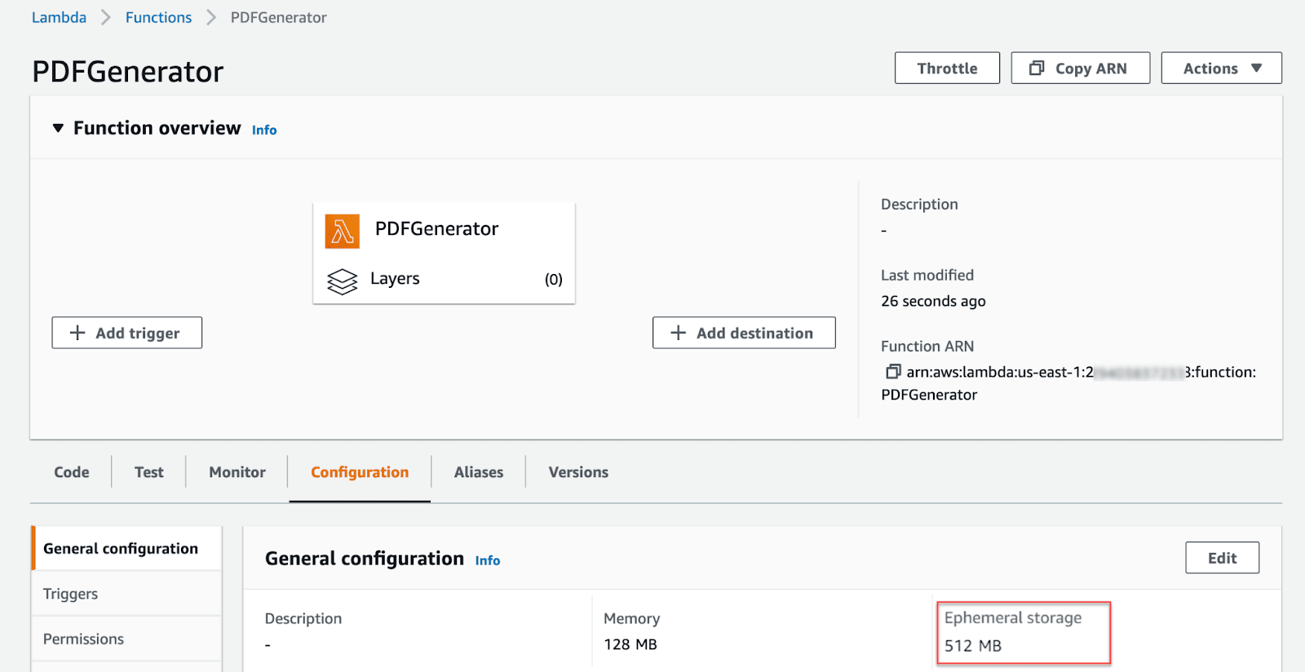Image resolution: width=1305 pixels, height=672 pixels.
Task: Select General configuration in side menu
Action: tap(126, 548)
